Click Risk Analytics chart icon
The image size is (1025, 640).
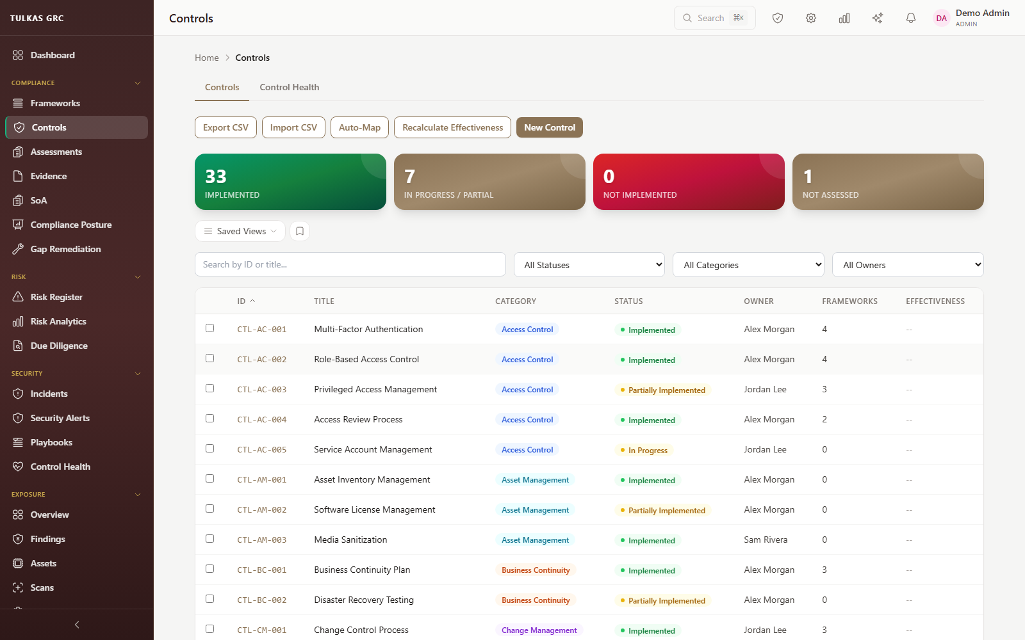18,321
